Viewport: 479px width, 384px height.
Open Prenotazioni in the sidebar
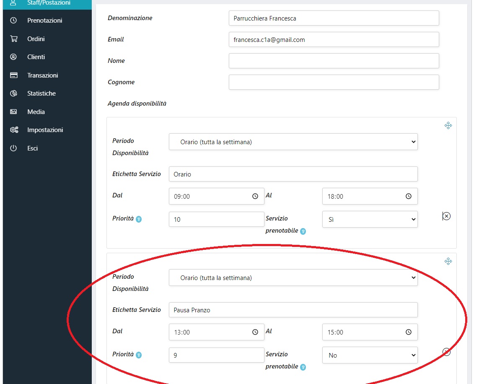(44, 21)
